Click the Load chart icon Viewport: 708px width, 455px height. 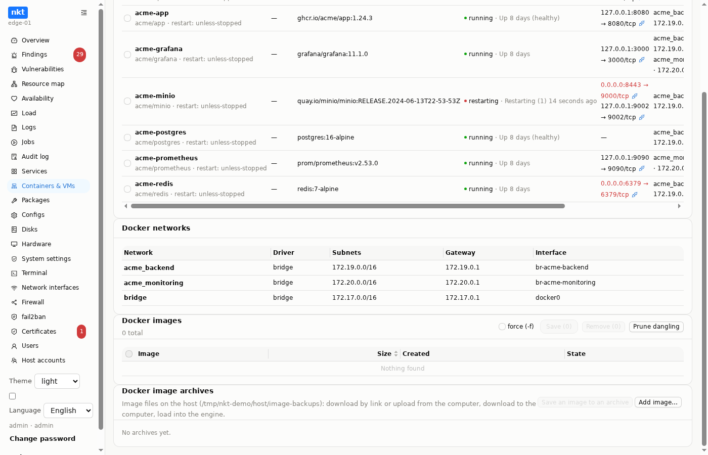pyautogui.click(x=14, y=113)
